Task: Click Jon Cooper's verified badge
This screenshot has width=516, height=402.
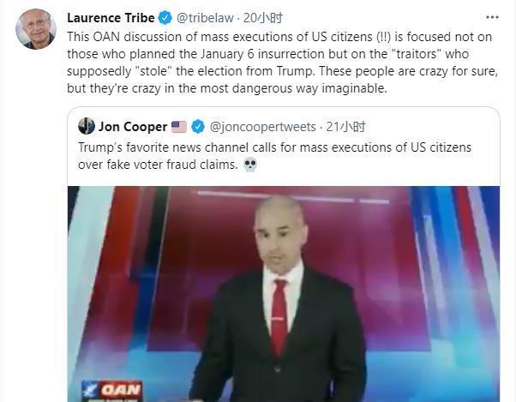Action: pos(198,127)
